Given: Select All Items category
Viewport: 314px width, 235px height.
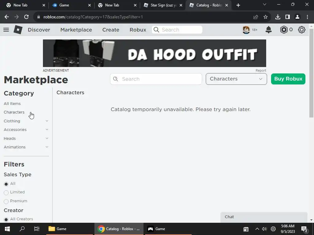Looking at the screenshot, I should tap(12, 103).
